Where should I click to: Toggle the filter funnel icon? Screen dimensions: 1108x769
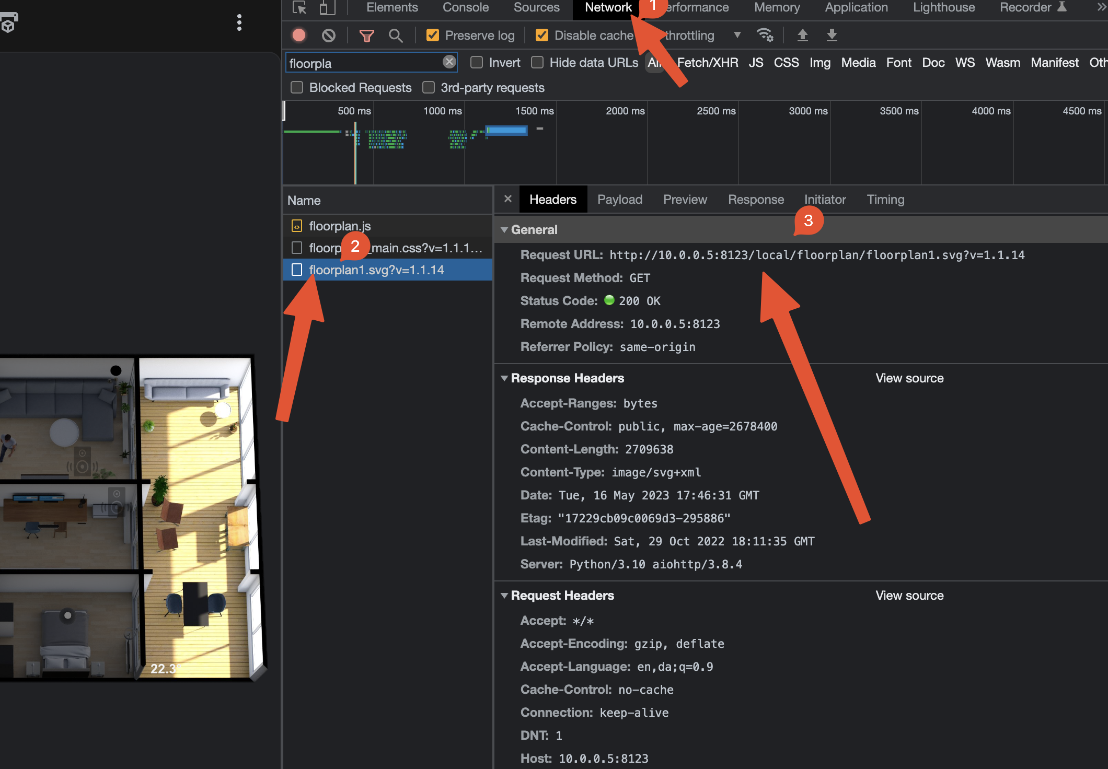pos(366,35)
